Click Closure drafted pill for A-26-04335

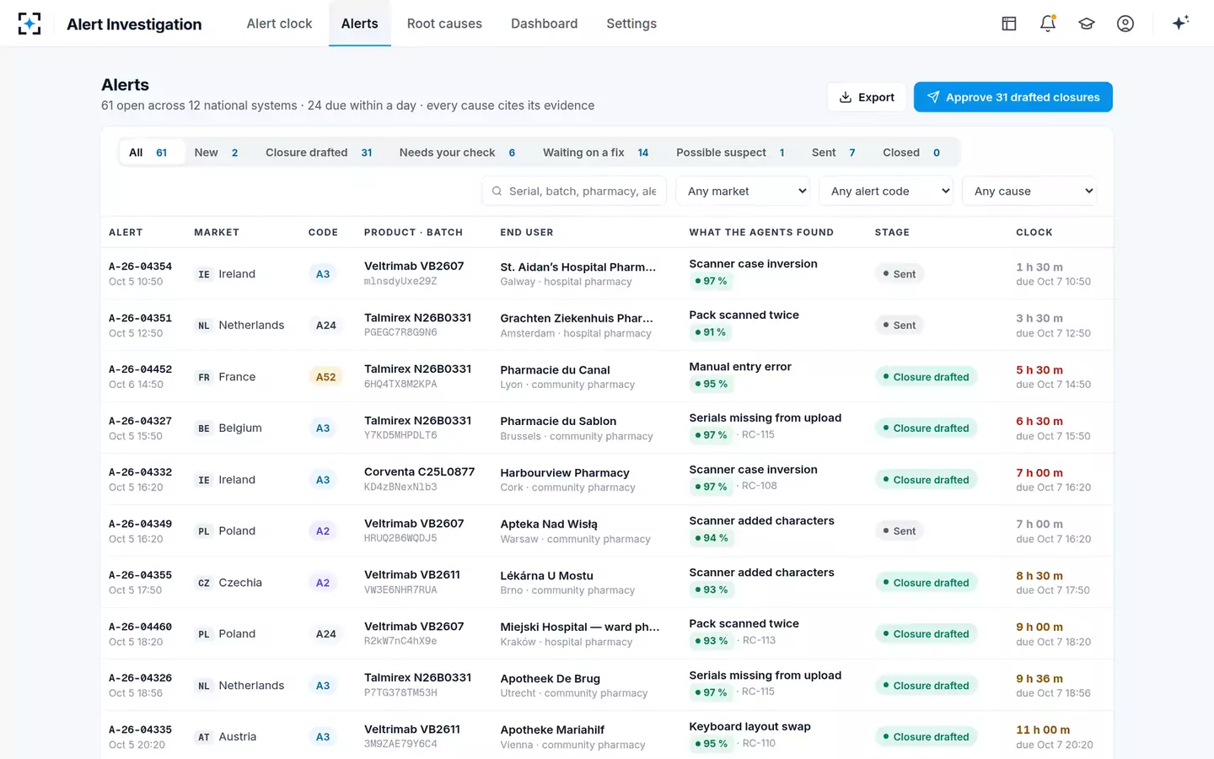point(926,737)
